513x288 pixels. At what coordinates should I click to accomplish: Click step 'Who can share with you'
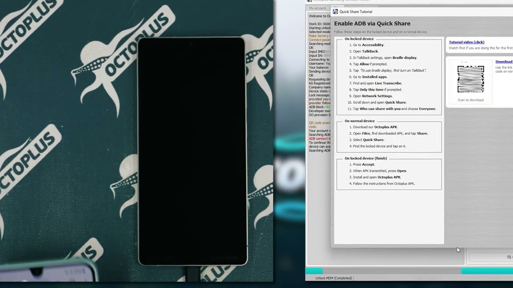pyautogui.click(x=392, y=109)
